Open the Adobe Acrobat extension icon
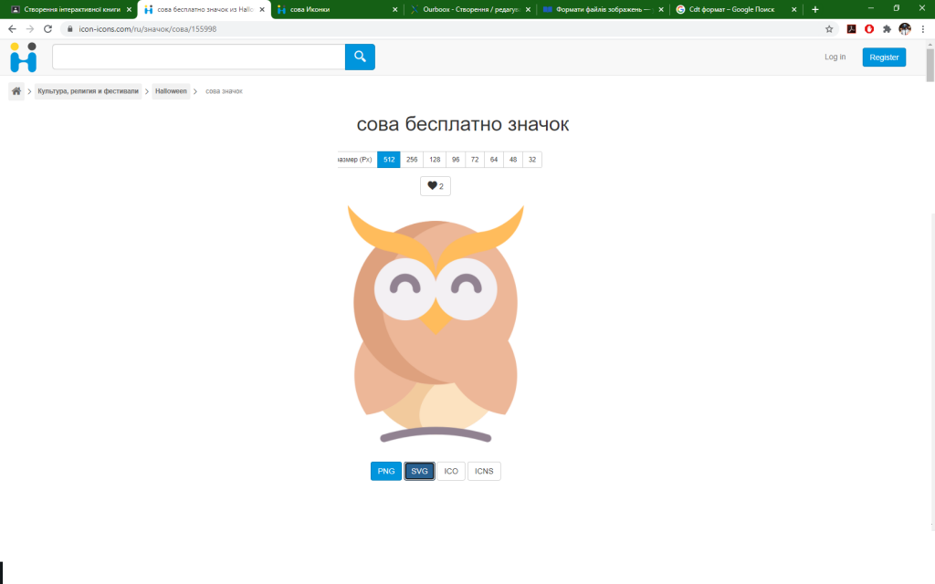Image resolution: width=935 pixels, height=584 pixels. click(x=851, y=28)
